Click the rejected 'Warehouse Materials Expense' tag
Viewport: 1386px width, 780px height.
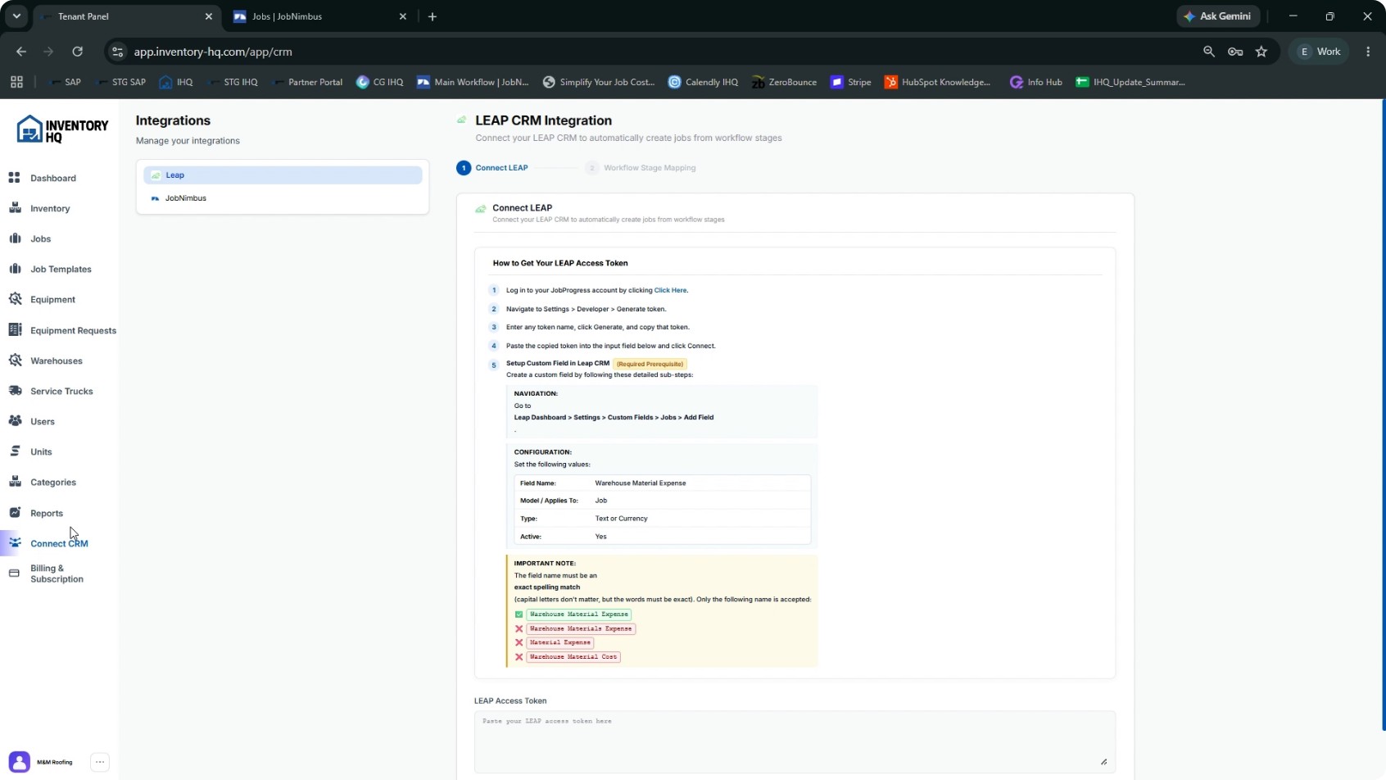(581, 628)
